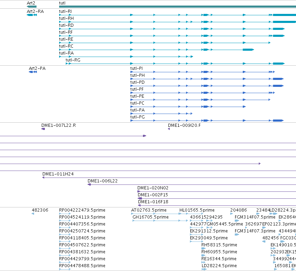The width and height of the screenshot is (296, 271).
Task: Click EST RP004407356.5prime
Action: pyautogui.click(x=65, y=228)
